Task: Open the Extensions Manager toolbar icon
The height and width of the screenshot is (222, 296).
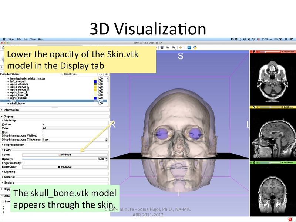Action: tap(189, 47)
